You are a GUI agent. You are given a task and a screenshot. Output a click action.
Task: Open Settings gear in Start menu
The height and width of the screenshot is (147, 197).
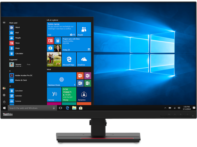(x=4, y=95)
